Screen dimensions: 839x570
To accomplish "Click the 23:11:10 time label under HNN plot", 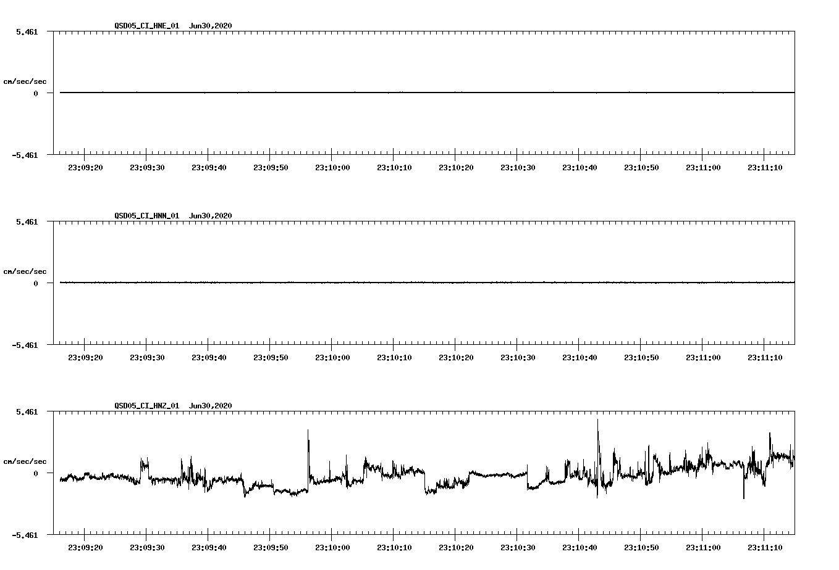I will point(765,358).
